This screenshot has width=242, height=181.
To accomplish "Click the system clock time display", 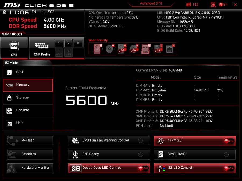I will click(19, 12).
